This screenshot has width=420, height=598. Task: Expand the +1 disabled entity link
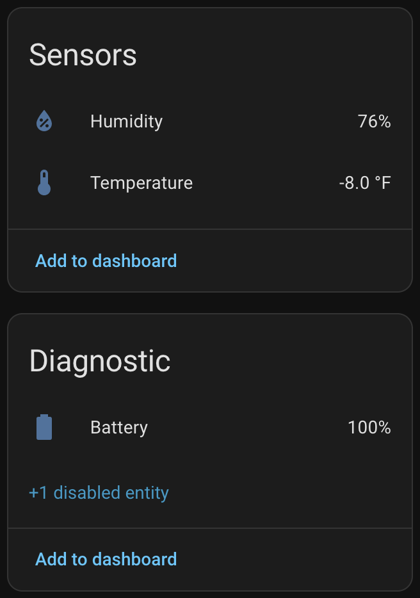click(99, 492)
